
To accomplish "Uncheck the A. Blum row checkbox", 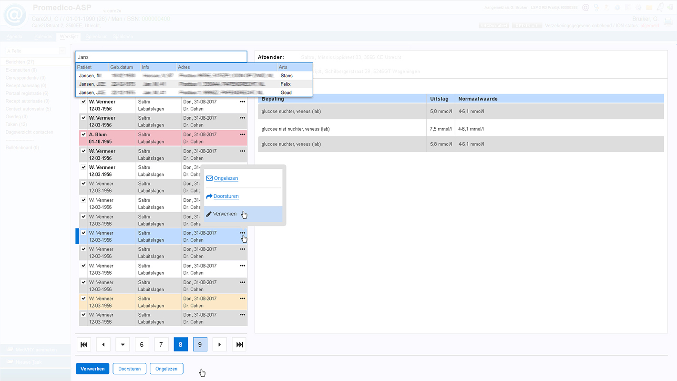I will point(83,134).
